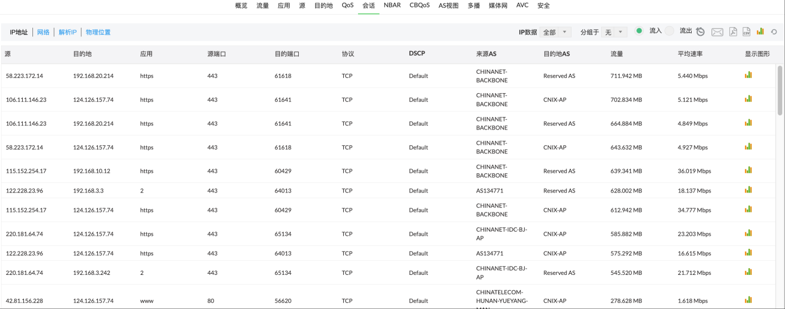Image resolution: width=785 pixels, height=309 pixels.
Task: Show graph for the 702.834 MB row
Action: [749, 98]
